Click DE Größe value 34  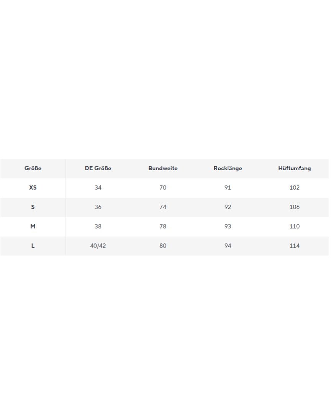point(98,188)
